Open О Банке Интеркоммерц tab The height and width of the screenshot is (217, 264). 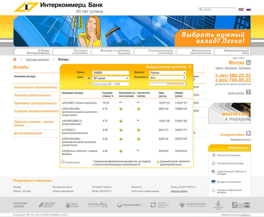tap(33, 52)
